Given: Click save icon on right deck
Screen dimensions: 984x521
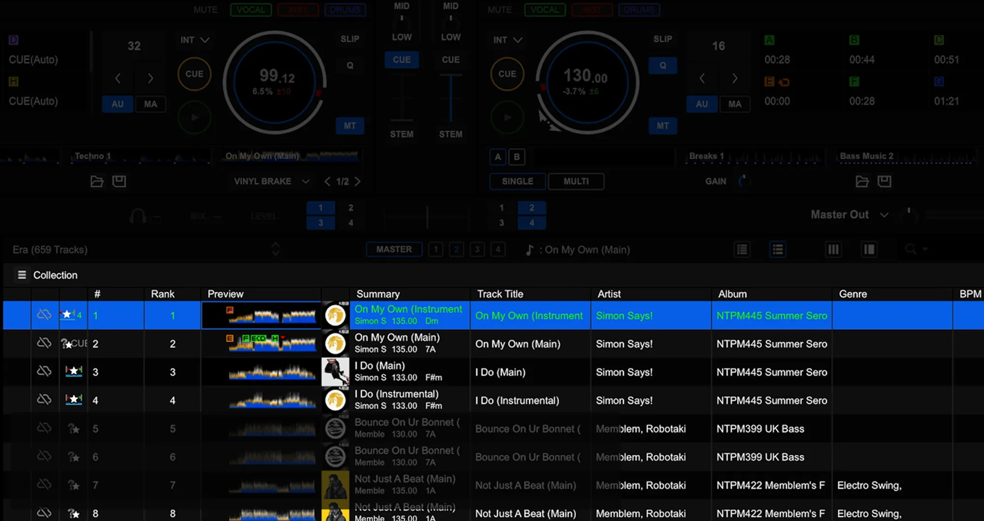Looking at the screenshot, I should click(x=884, y=181).
